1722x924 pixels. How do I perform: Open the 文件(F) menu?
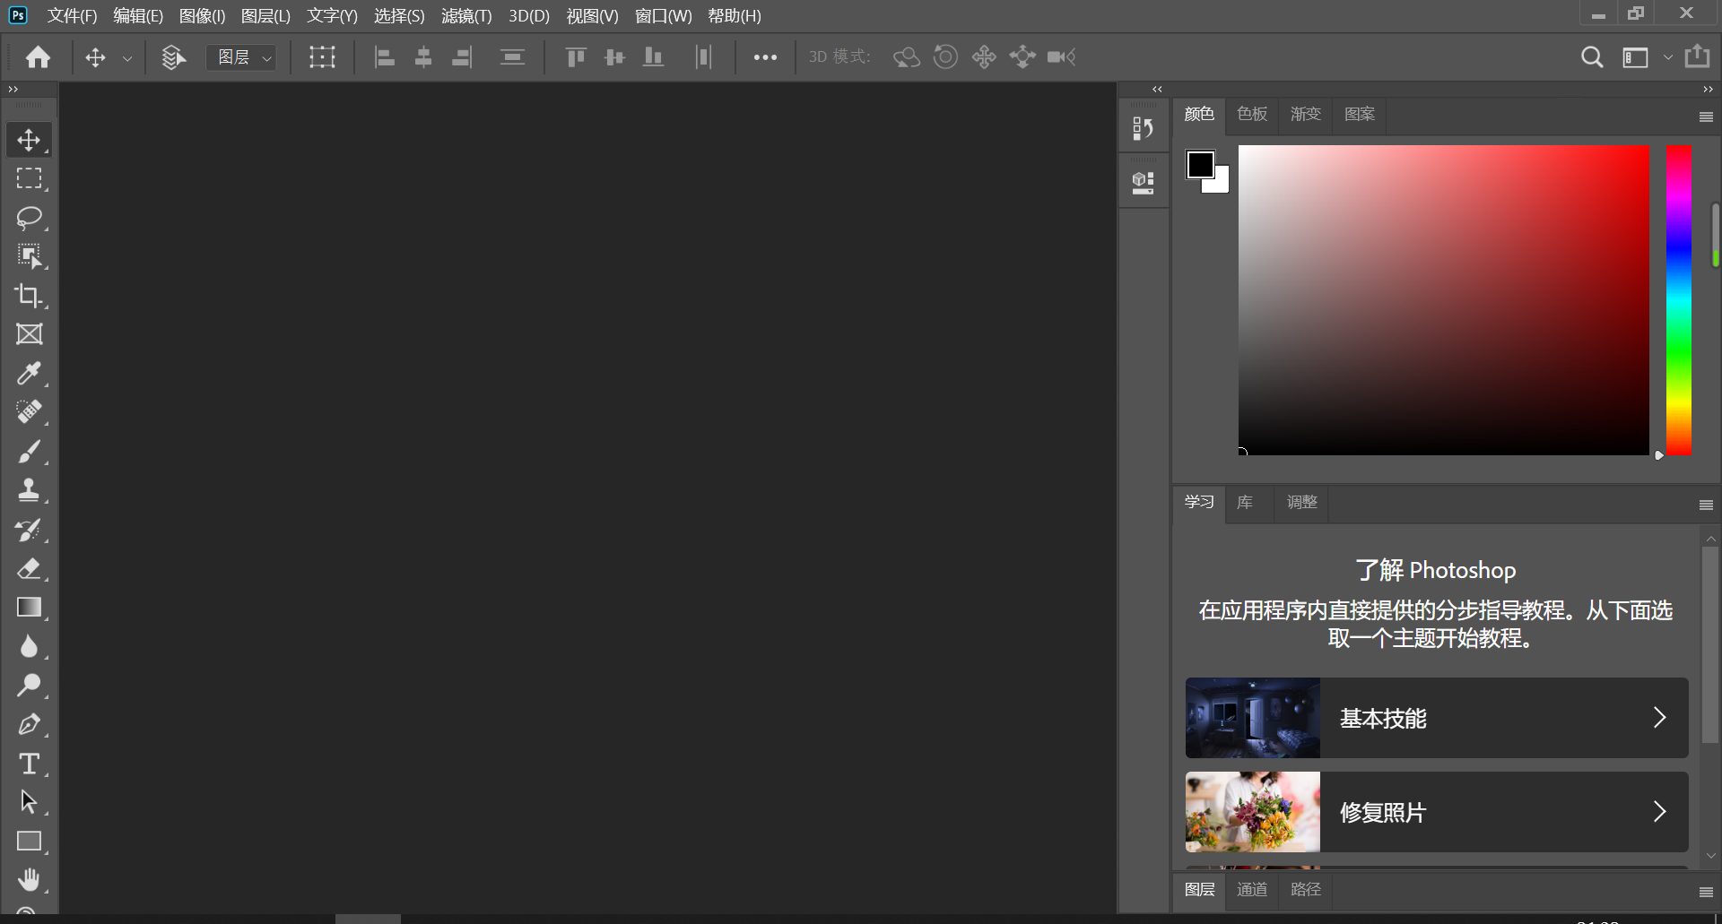(x=72, y=16)
